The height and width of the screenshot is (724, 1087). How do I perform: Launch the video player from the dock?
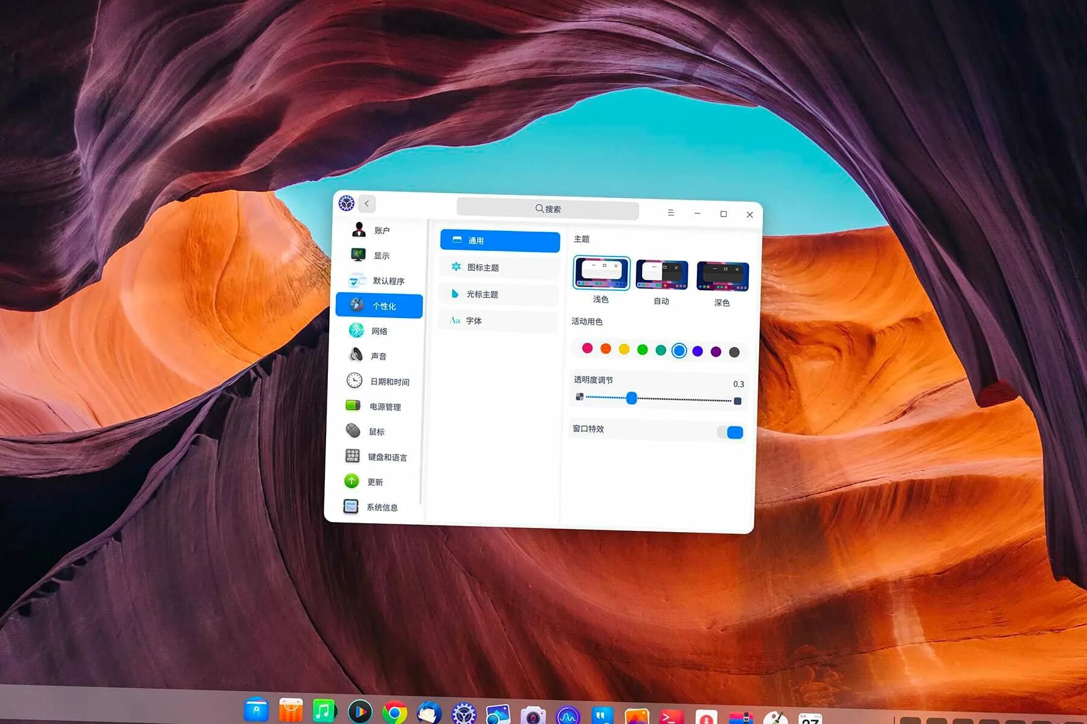point(360,713)
